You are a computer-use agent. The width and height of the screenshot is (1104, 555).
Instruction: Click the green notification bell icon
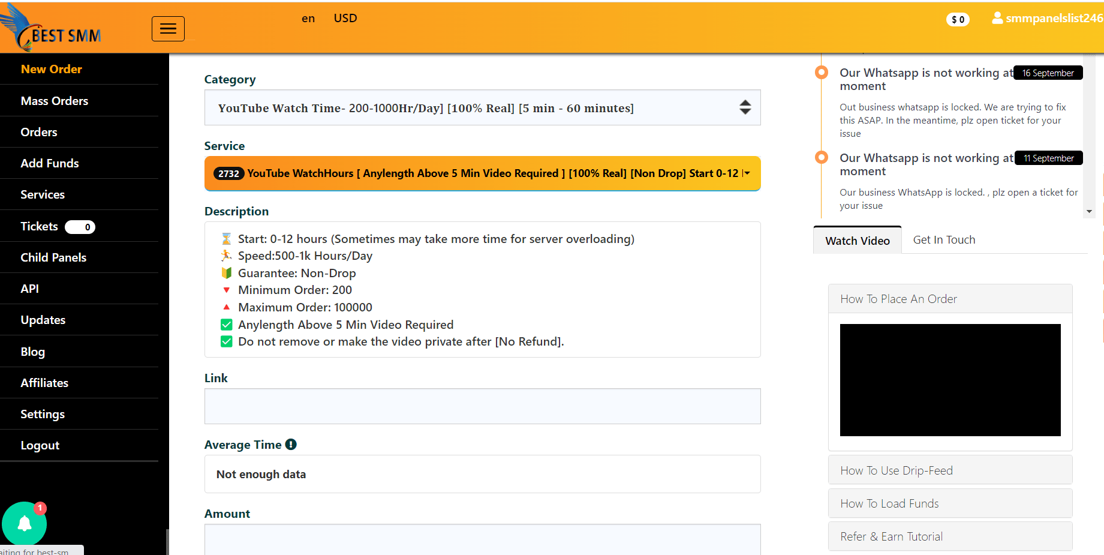25,524
